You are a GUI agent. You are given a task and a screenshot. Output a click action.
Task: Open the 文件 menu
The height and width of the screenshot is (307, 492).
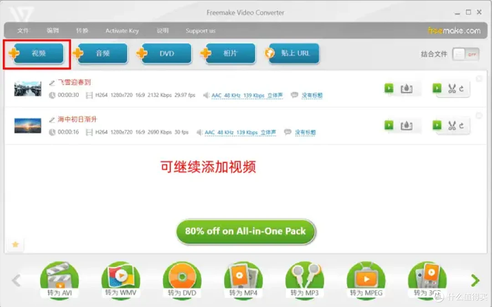tap(23, 31)
